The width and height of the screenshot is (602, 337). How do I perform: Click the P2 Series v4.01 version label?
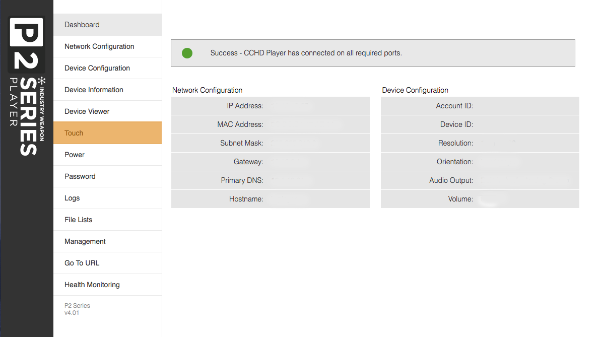77,309
